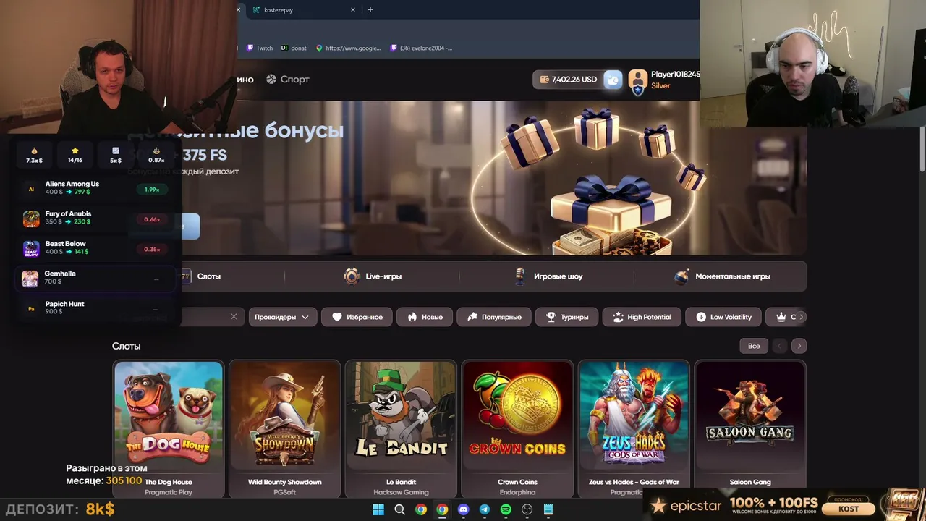Close the kostezepay browser tab

click(x=353, y=10)
